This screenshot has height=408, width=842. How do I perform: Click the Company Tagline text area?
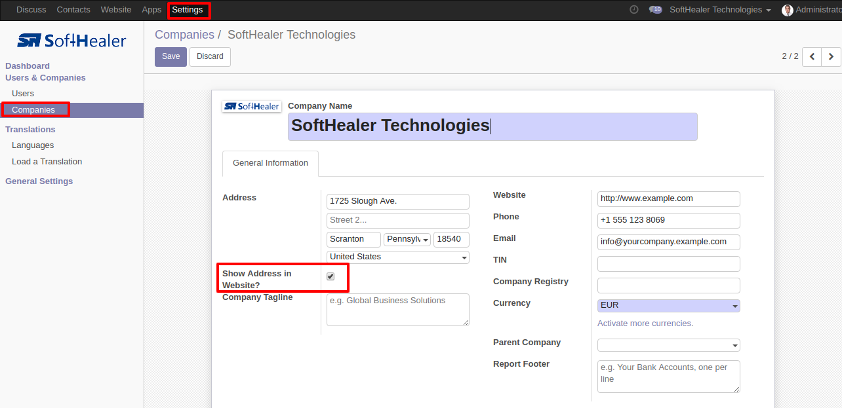(x=398, y=310)
